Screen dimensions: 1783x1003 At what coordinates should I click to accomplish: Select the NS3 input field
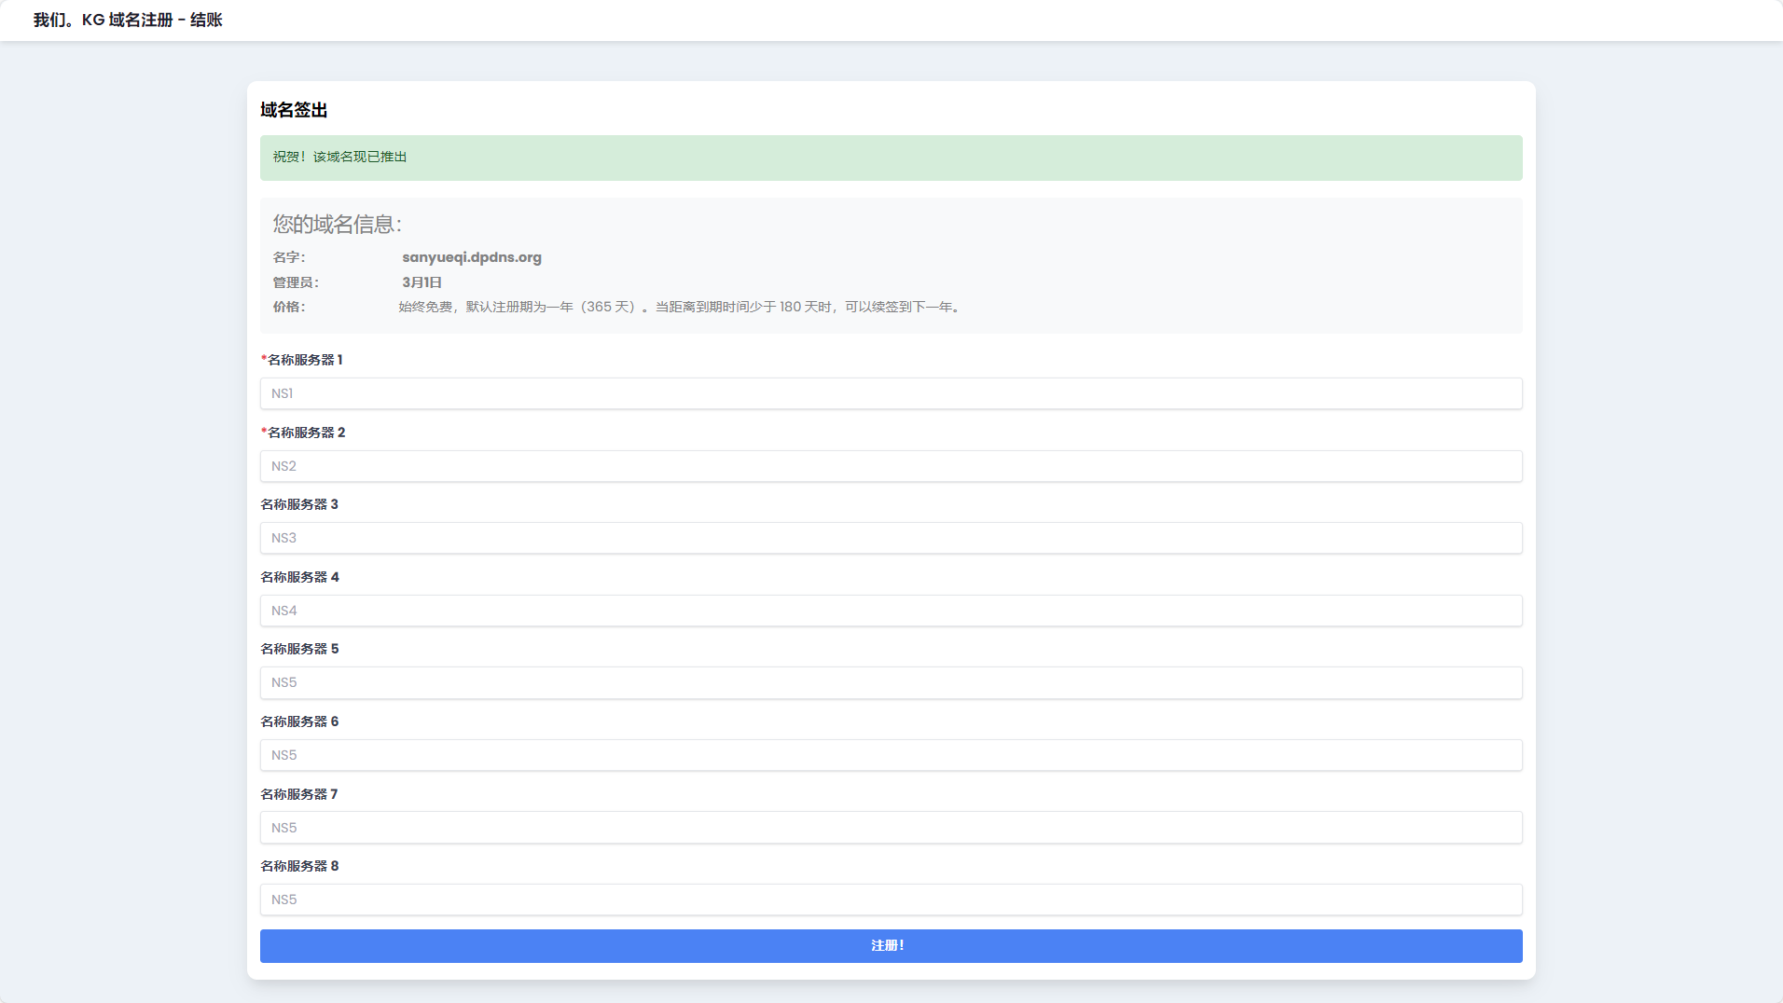pos(891,538)
